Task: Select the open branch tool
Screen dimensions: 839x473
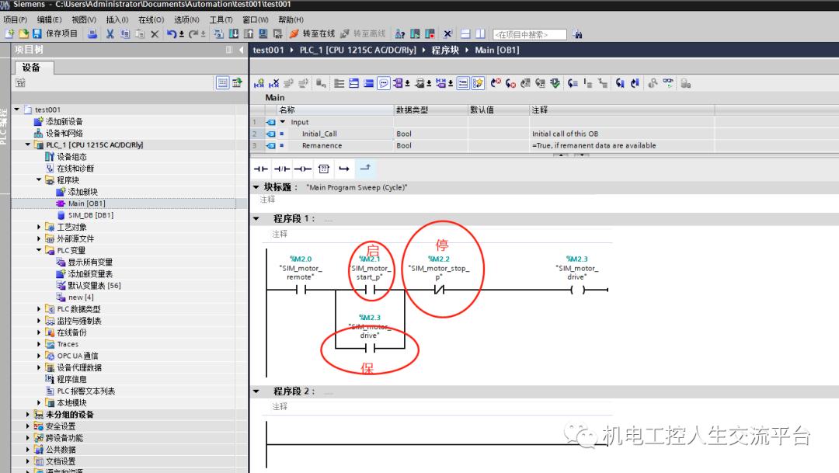Action: pyautogui.click(x=365, y=169)
